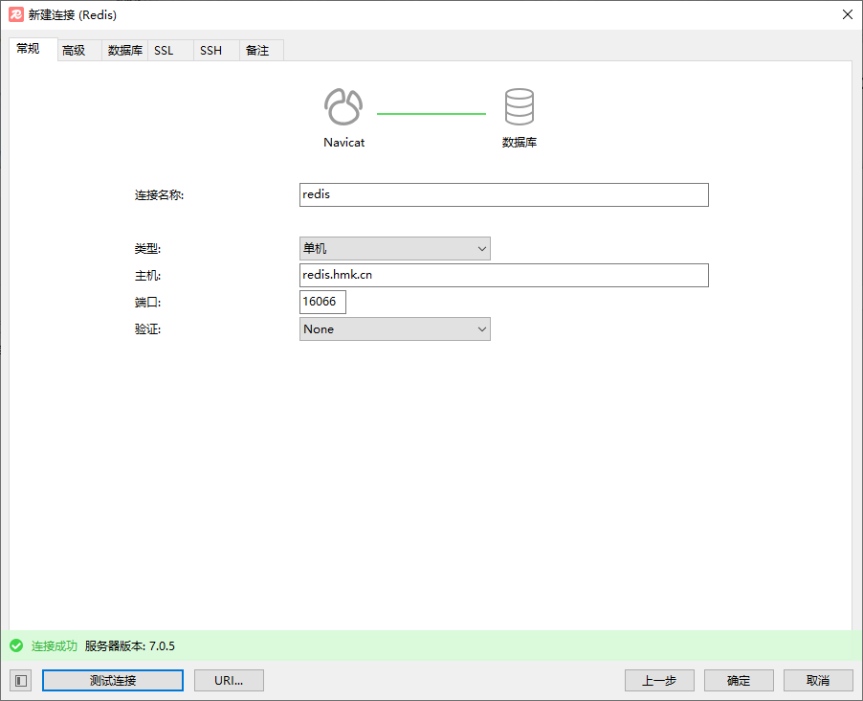Click the Navicat app icon in title bar
This screenshot has width=863, height=701.
tap(16, 15)
